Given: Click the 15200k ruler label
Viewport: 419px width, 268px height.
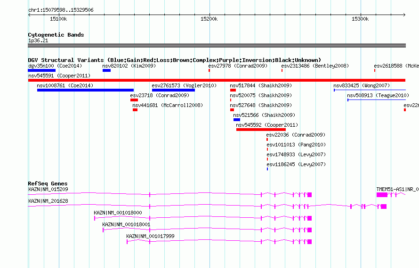Looking at the screenshot, I should click(x=209, y=19).
